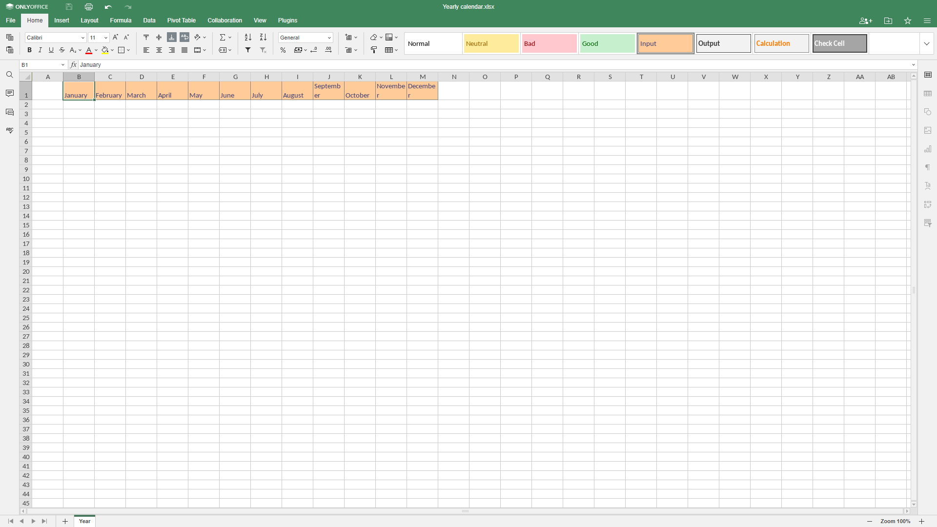Screen dimensions: 937x527
Task: Open the General number format dropdown
Action: pos(329,38)
